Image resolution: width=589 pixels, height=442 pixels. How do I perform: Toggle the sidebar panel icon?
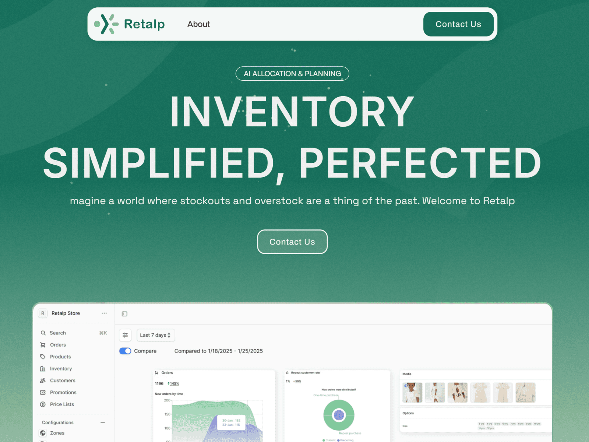click(x=124, y=314)
